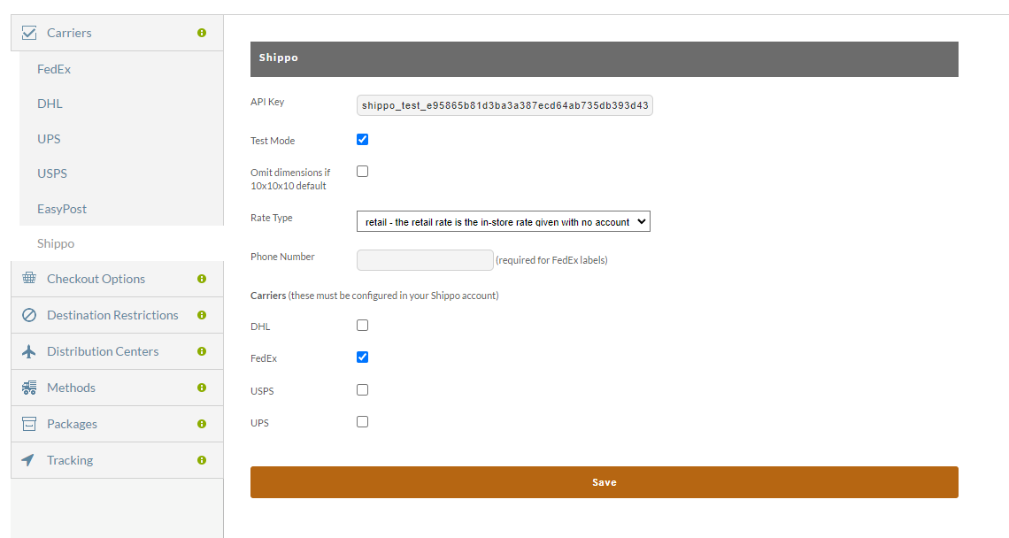Click green info icon beside Tracking
Viewport: 1009px width, 538px height.
coord(202,460)
